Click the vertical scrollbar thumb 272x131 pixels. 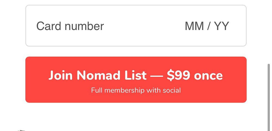(x=269, y=98)
